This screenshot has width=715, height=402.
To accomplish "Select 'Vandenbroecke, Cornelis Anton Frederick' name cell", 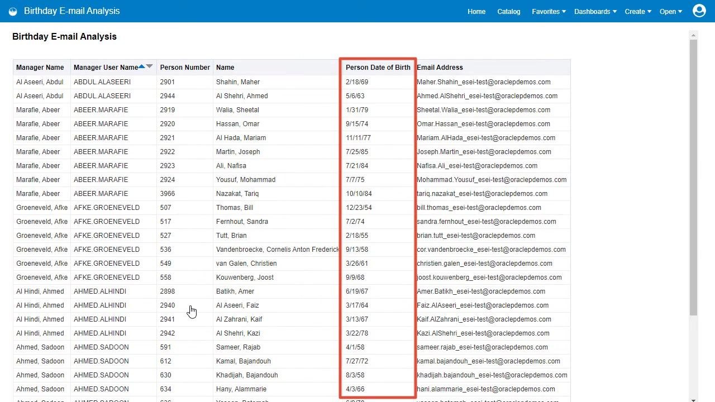I will point(278,250).
